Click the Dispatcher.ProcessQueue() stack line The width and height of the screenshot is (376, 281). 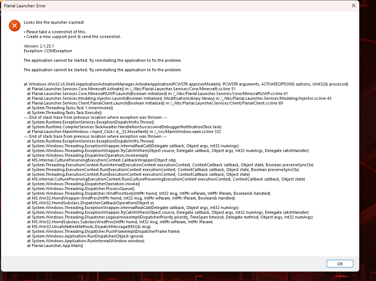[80, 189]
